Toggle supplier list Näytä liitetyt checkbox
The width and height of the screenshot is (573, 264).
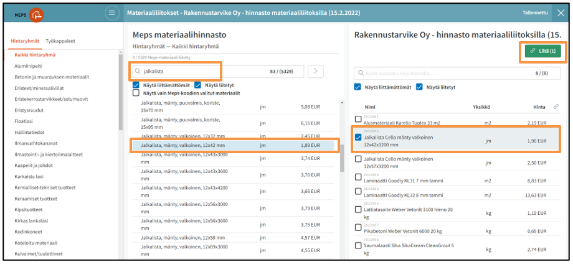420,87
